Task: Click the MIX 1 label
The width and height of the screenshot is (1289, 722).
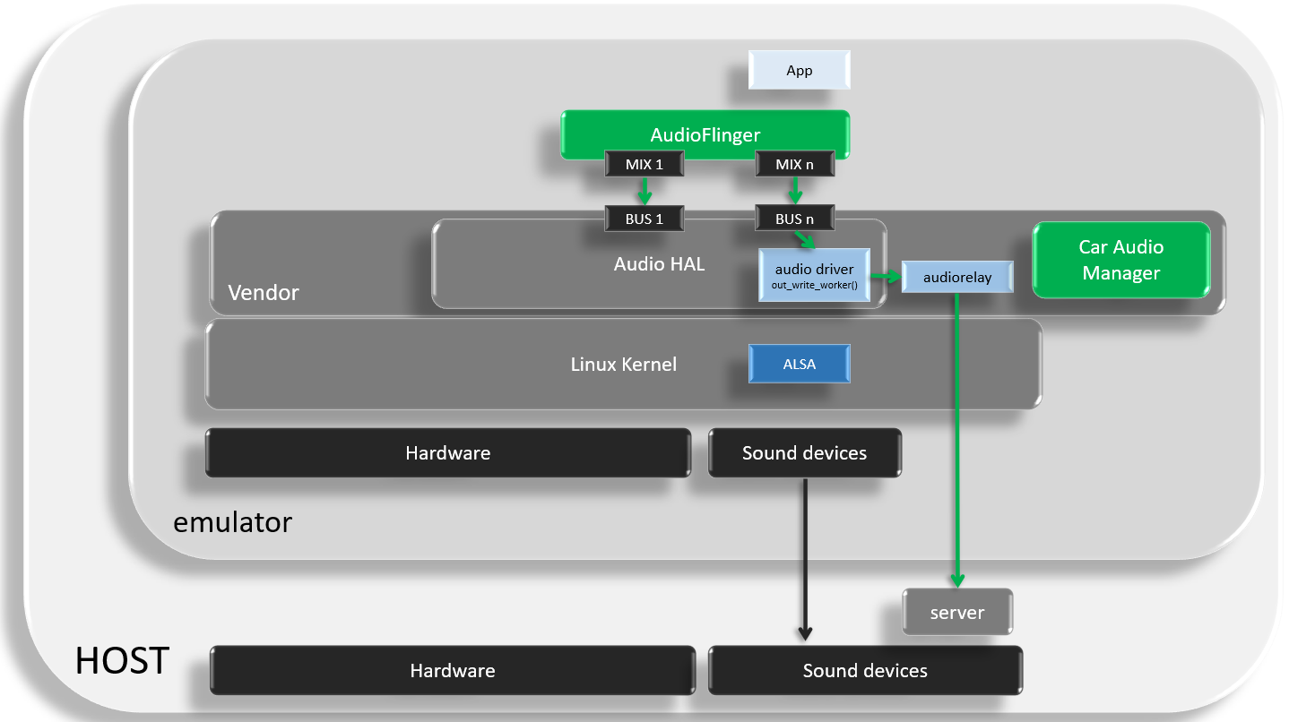Action: click(644, 164)
